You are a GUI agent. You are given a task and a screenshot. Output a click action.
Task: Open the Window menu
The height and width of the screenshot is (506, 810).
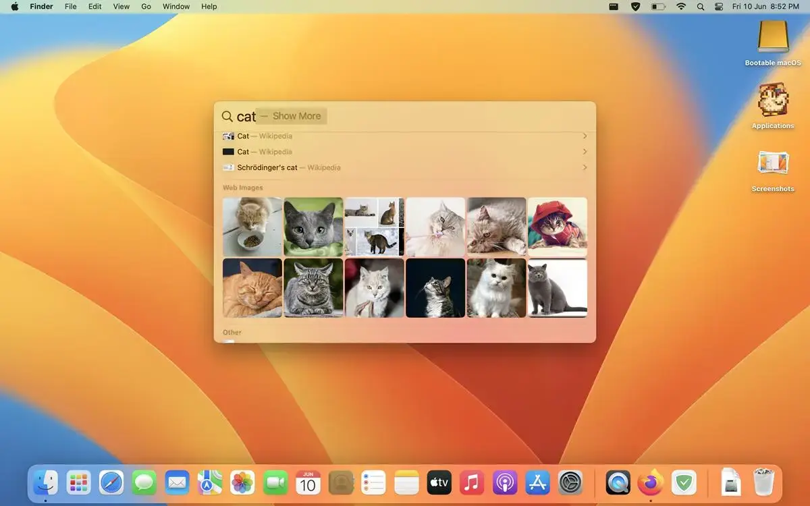click(175, 6)
